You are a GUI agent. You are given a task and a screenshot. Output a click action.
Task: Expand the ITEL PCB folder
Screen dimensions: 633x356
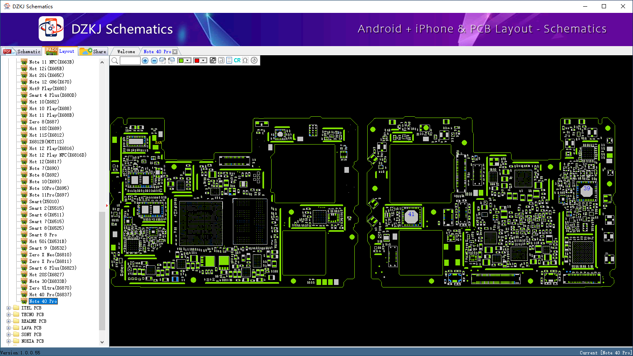coord(8,308)
